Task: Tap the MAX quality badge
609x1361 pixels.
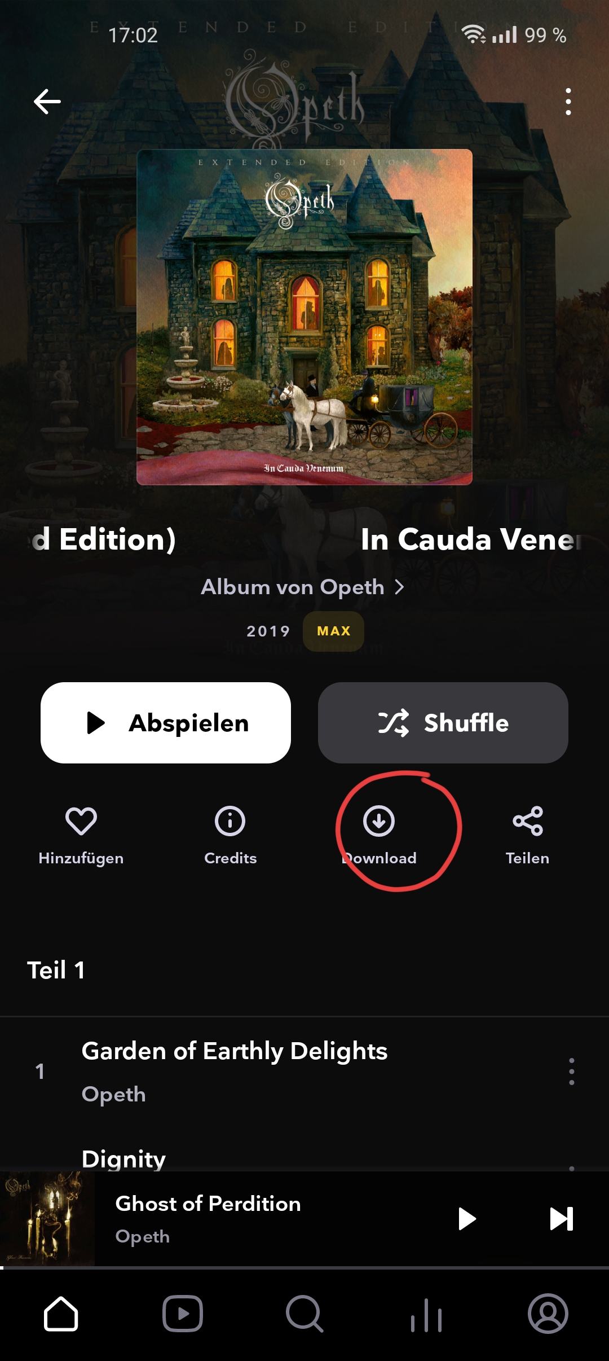Action: 333,631
